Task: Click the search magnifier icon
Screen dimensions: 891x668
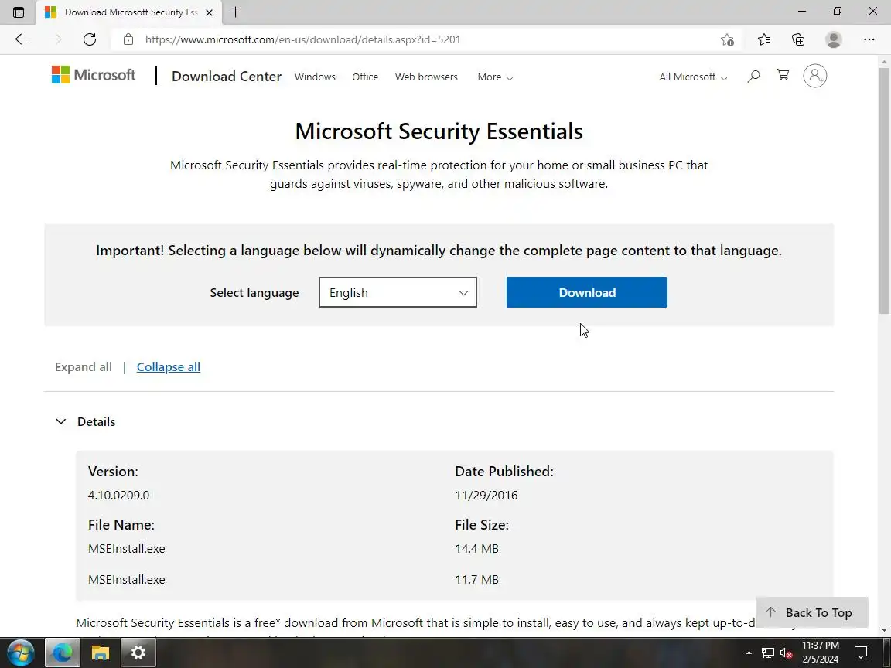Action: [753, 76]
